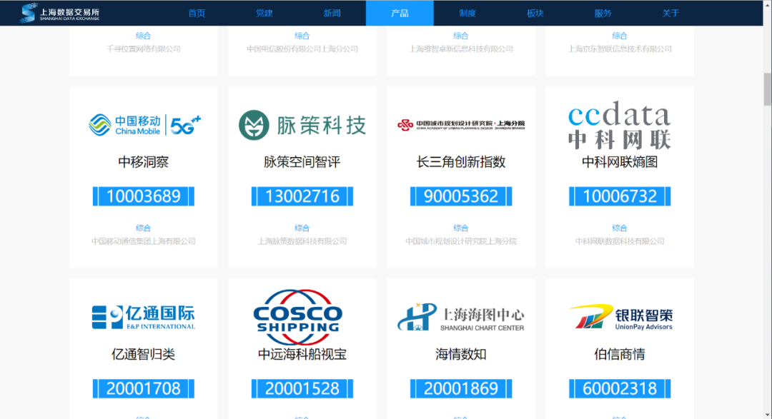
Task: Open the 服务 menu item
Action: pyautogui.click(x=603, y=14)
